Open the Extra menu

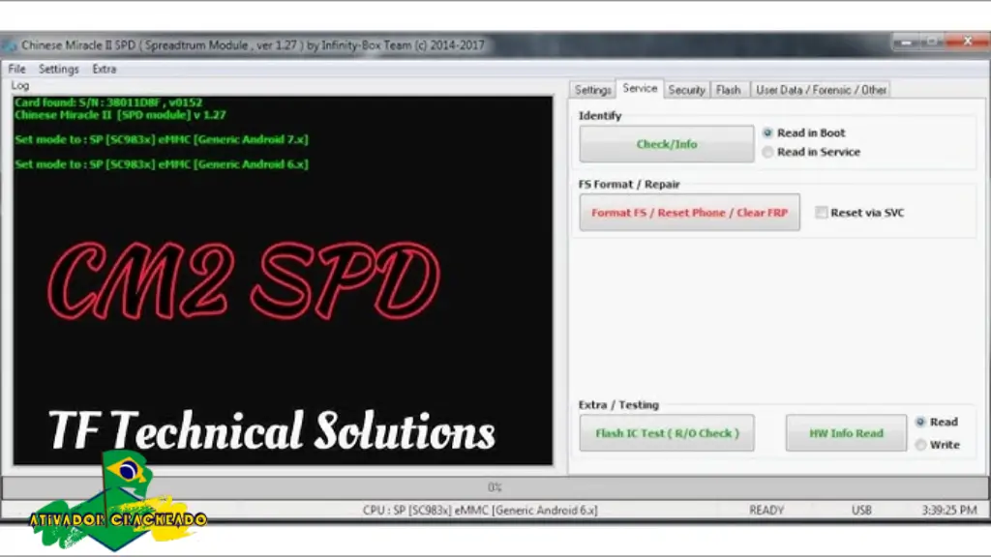pos(105,69)
